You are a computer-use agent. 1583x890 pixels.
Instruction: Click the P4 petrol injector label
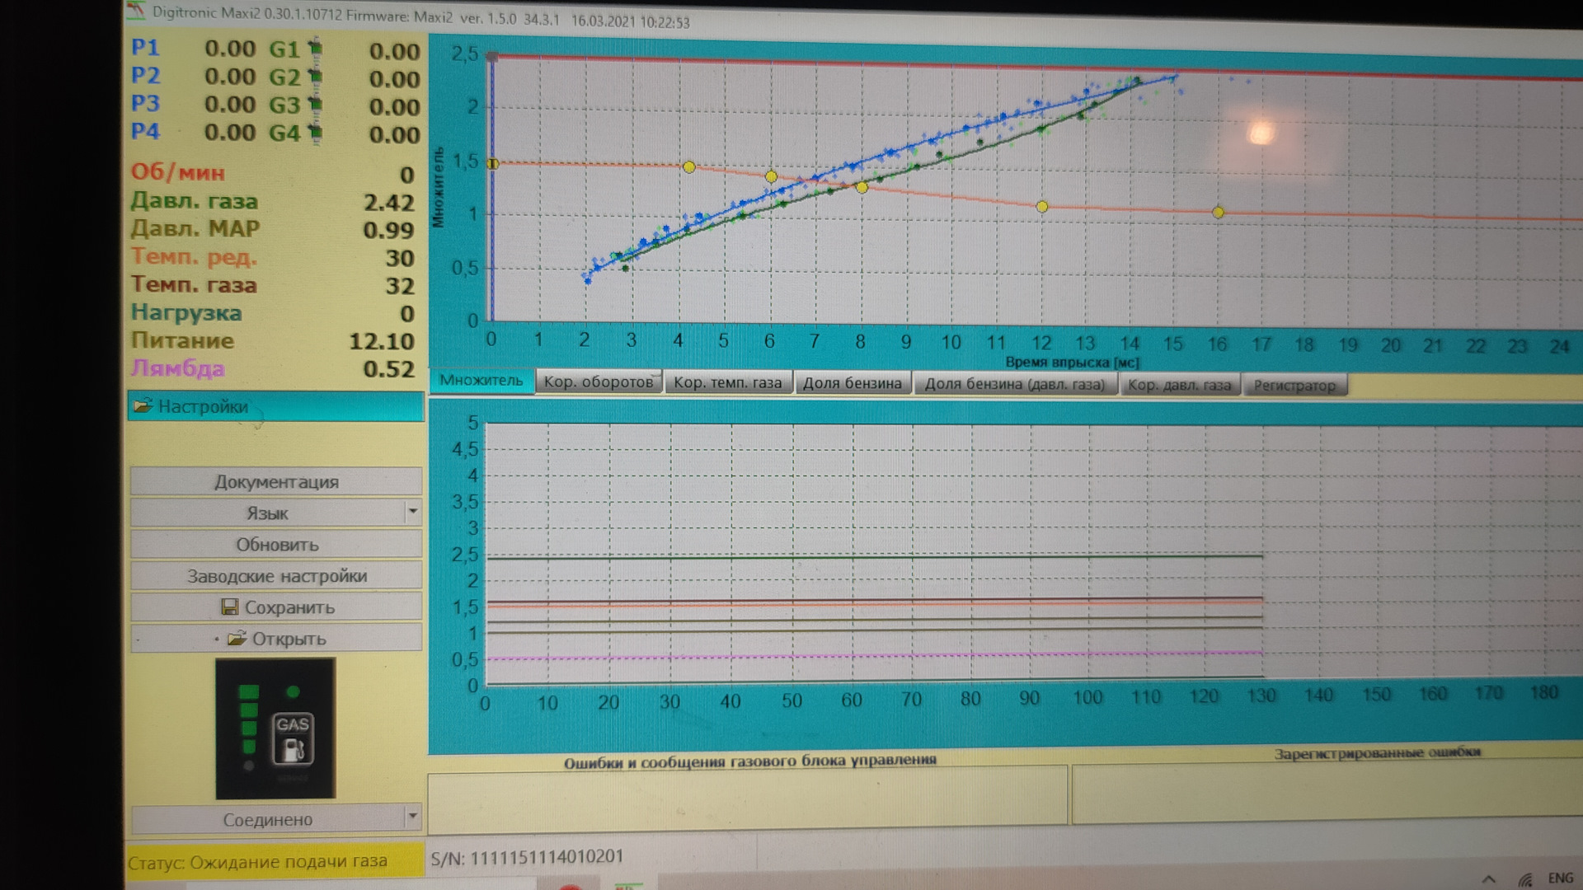(x=145, y=132)
